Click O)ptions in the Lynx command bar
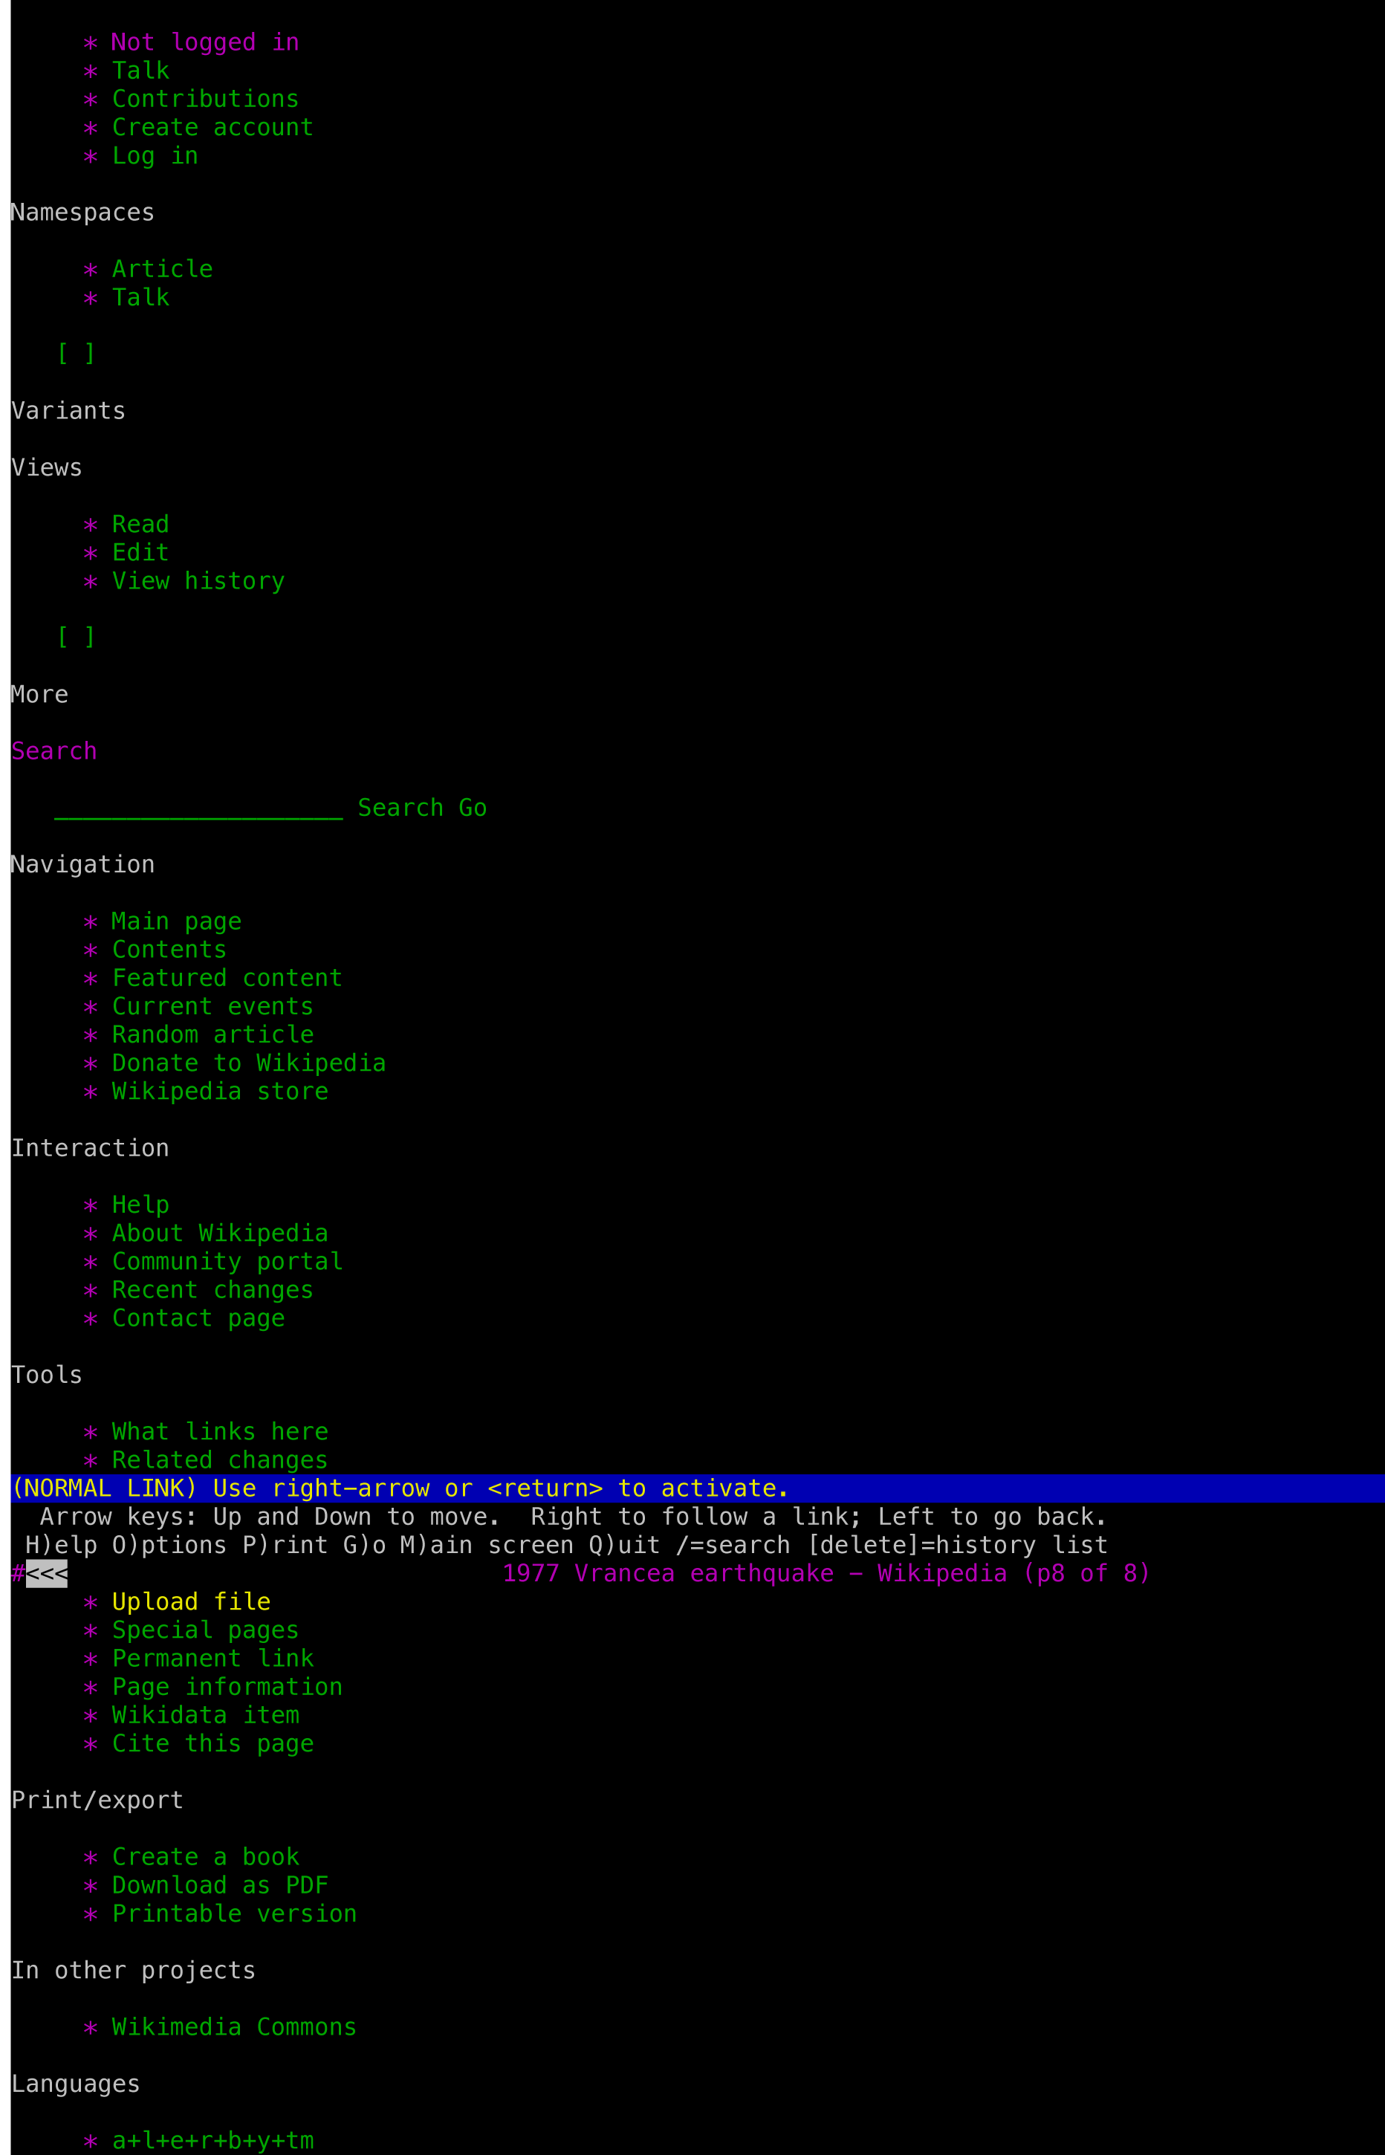 pyautogui.click(x=169, y=1545)
